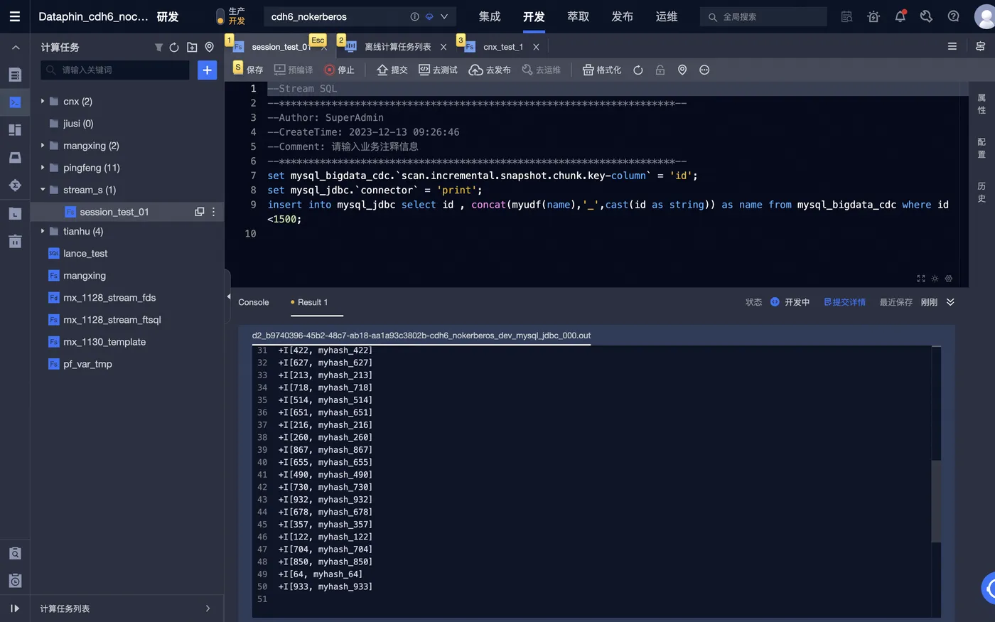Open the alarm clock icon in header
Screen dimensions: 995x622
tap(873, 16)
